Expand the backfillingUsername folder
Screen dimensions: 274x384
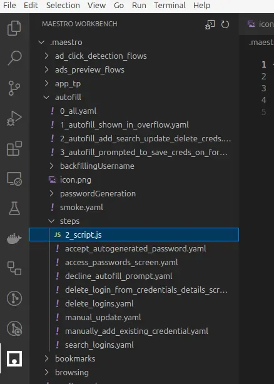51,166
